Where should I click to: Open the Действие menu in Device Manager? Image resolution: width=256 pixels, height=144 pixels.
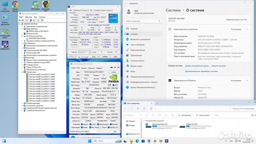[x=28, y=17]
